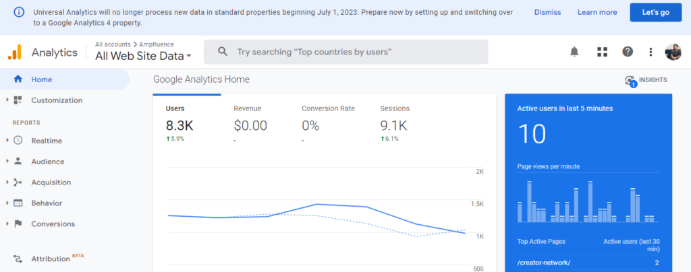The width and height of the screenshot is (691, 272).
Task: Expand the Conversions reports arrow
Action: point(7,224)
